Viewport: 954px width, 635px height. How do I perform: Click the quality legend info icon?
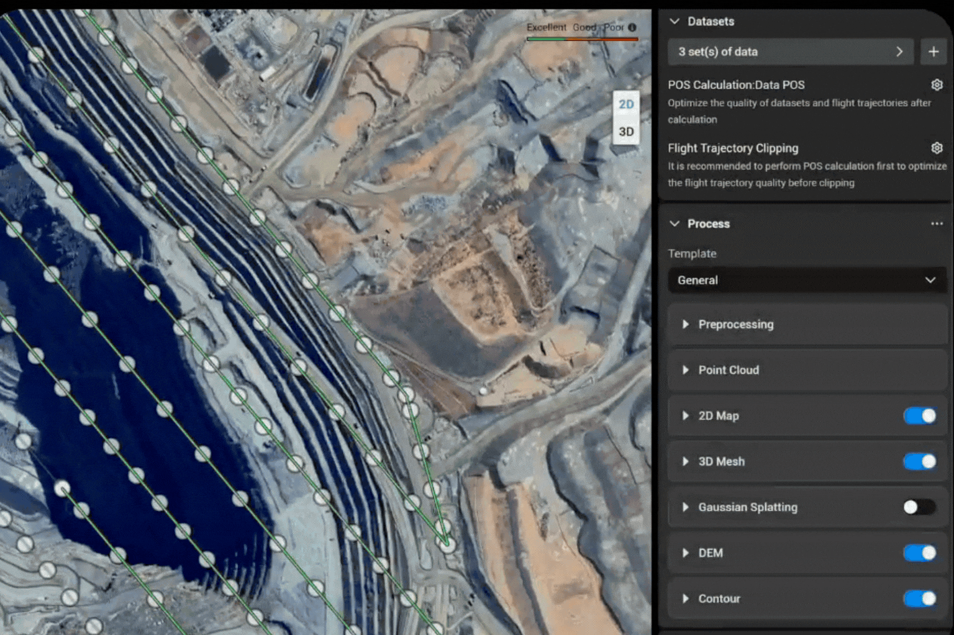pos(632,27)
